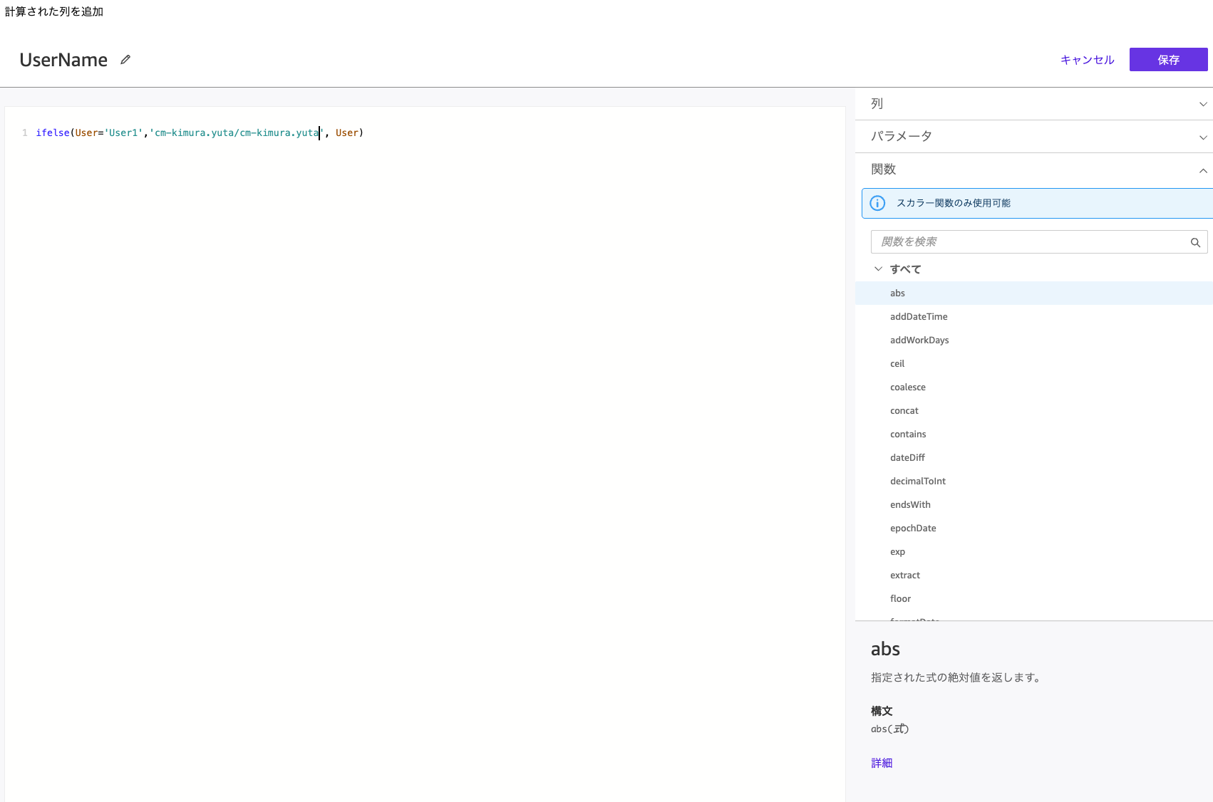Select the floor function
Screen dimensions: 1213x802
coord(900,598)
